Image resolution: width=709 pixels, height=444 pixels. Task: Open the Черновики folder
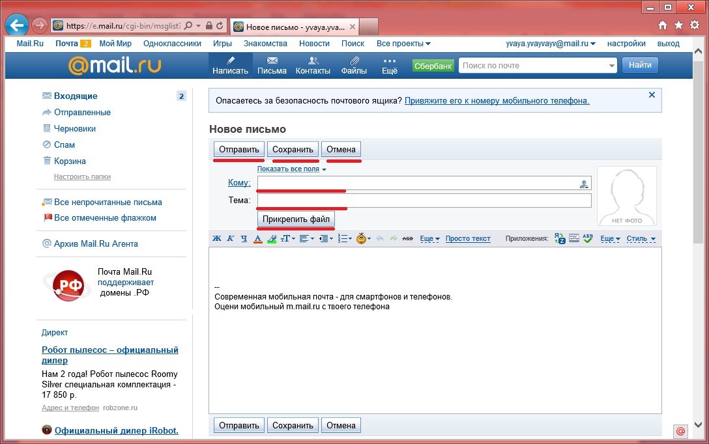tap(74, 128)
